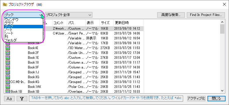Image resolution: width=229 pixels, height=105 pixels.
Task: Click the Project Browser title bar folder icon
Action: [5, 5]
